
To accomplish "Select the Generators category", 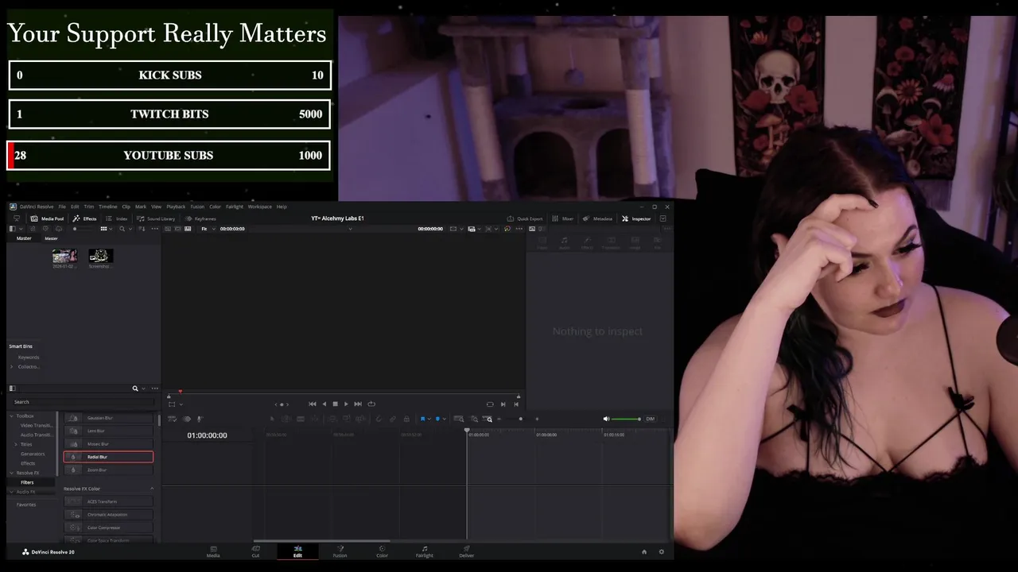I will click(33, 454).
